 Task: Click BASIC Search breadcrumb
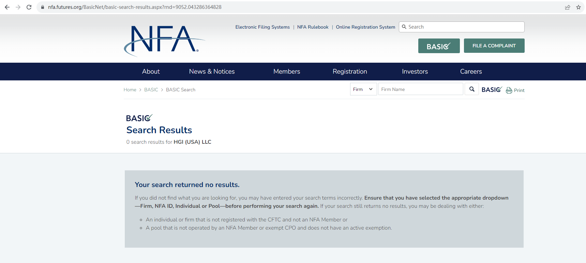(181, 90)
